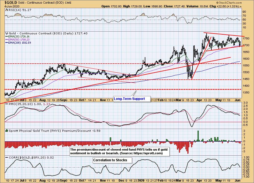254x183 pixels.
Task: Click the 2020 label on bottom date axis
Action: tap(141, 180)
